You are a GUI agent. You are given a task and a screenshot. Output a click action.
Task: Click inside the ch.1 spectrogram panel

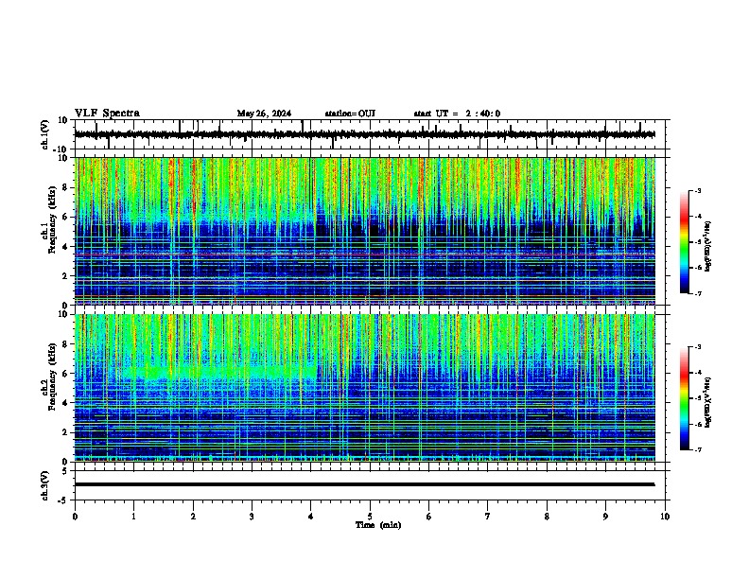tap(365, 231)
